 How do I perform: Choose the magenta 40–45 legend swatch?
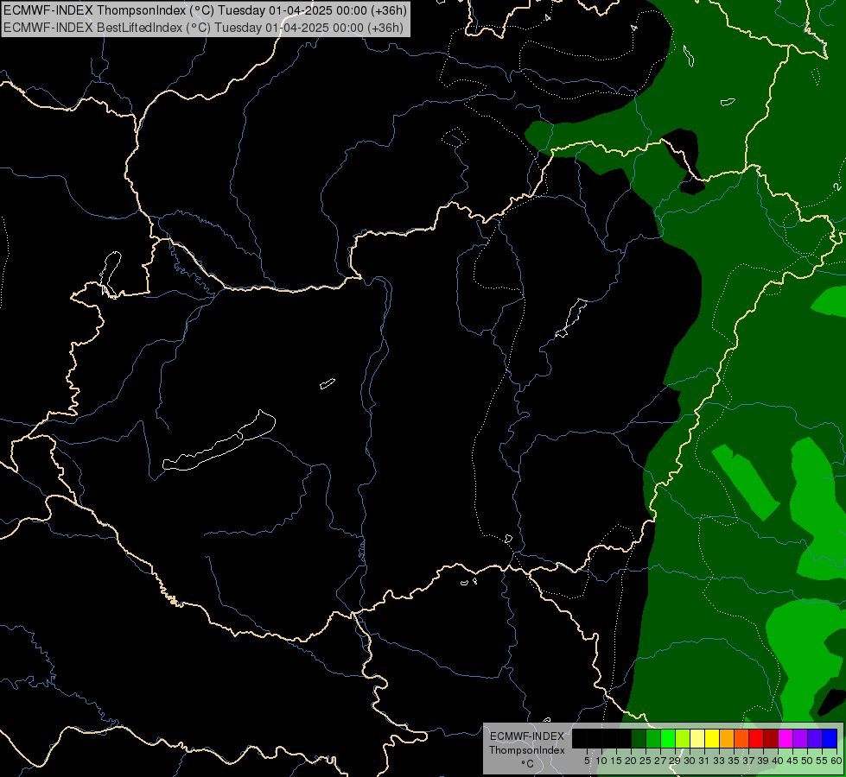pos(786,739)
